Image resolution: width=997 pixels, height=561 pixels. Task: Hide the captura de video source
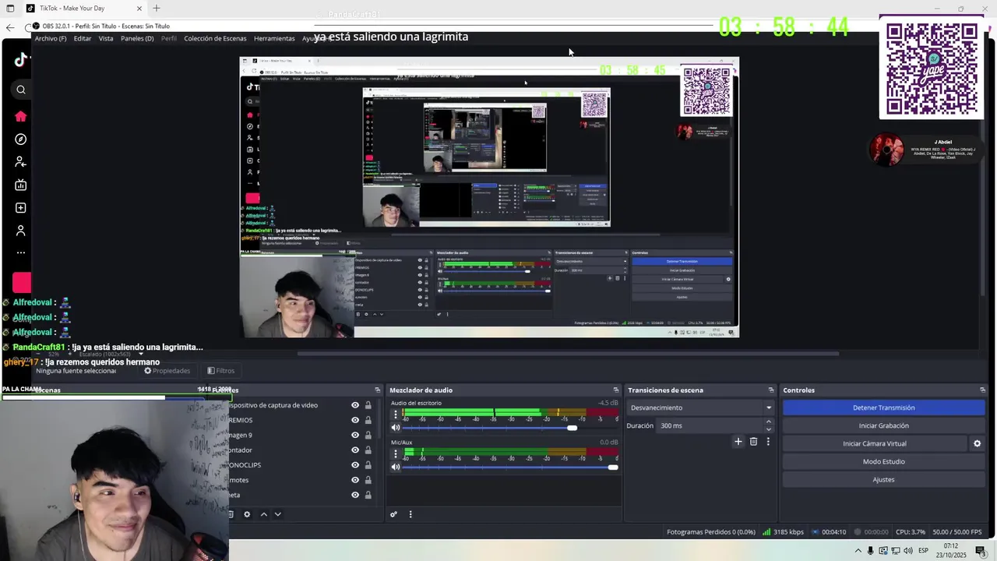click(x=355, y=405)
